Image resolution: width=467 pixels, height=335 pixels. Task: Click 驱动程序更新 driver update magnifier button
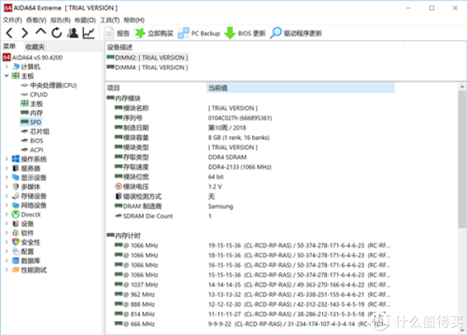click(x=296, y=33)
